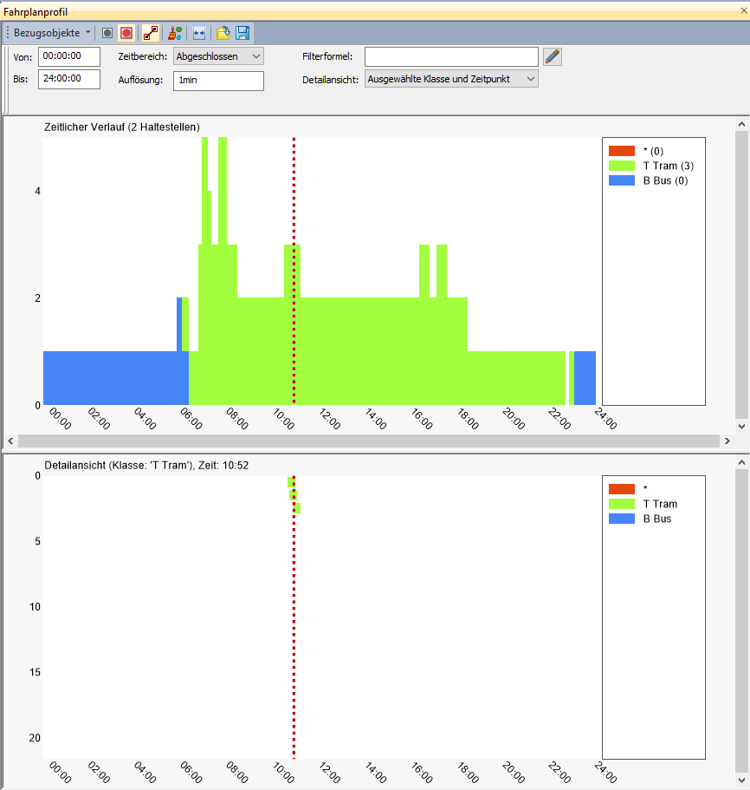This screenshot has height=790, width=750.
Task: Click the green T Tram (3) legend swatch
Action: pyautogui.click(x=622, y=166)
